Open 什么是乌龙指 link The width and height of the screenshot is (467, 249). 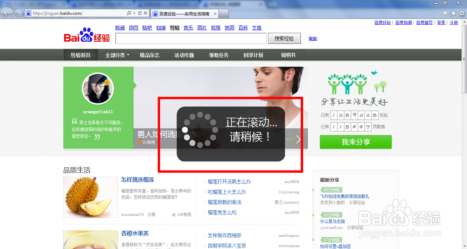tap(333, 221)
